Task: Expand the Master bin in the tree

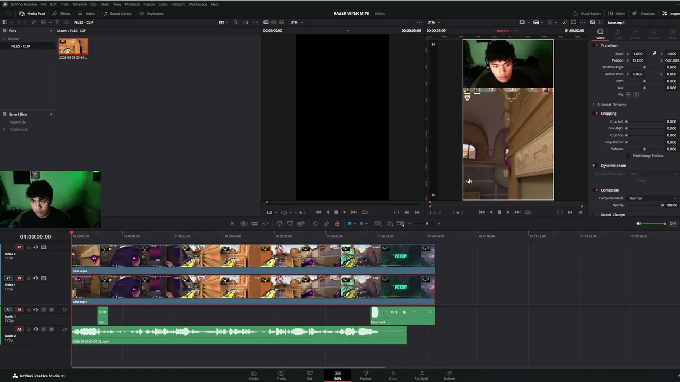Action: click(4, 39)
